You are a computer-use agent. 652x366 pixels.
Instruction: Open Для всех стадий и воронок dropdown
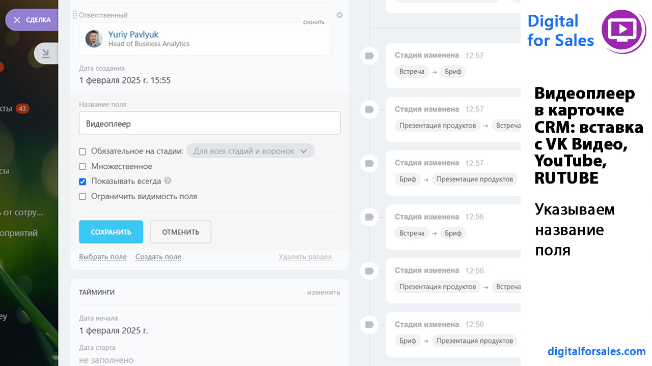click(x=251, y=151)
